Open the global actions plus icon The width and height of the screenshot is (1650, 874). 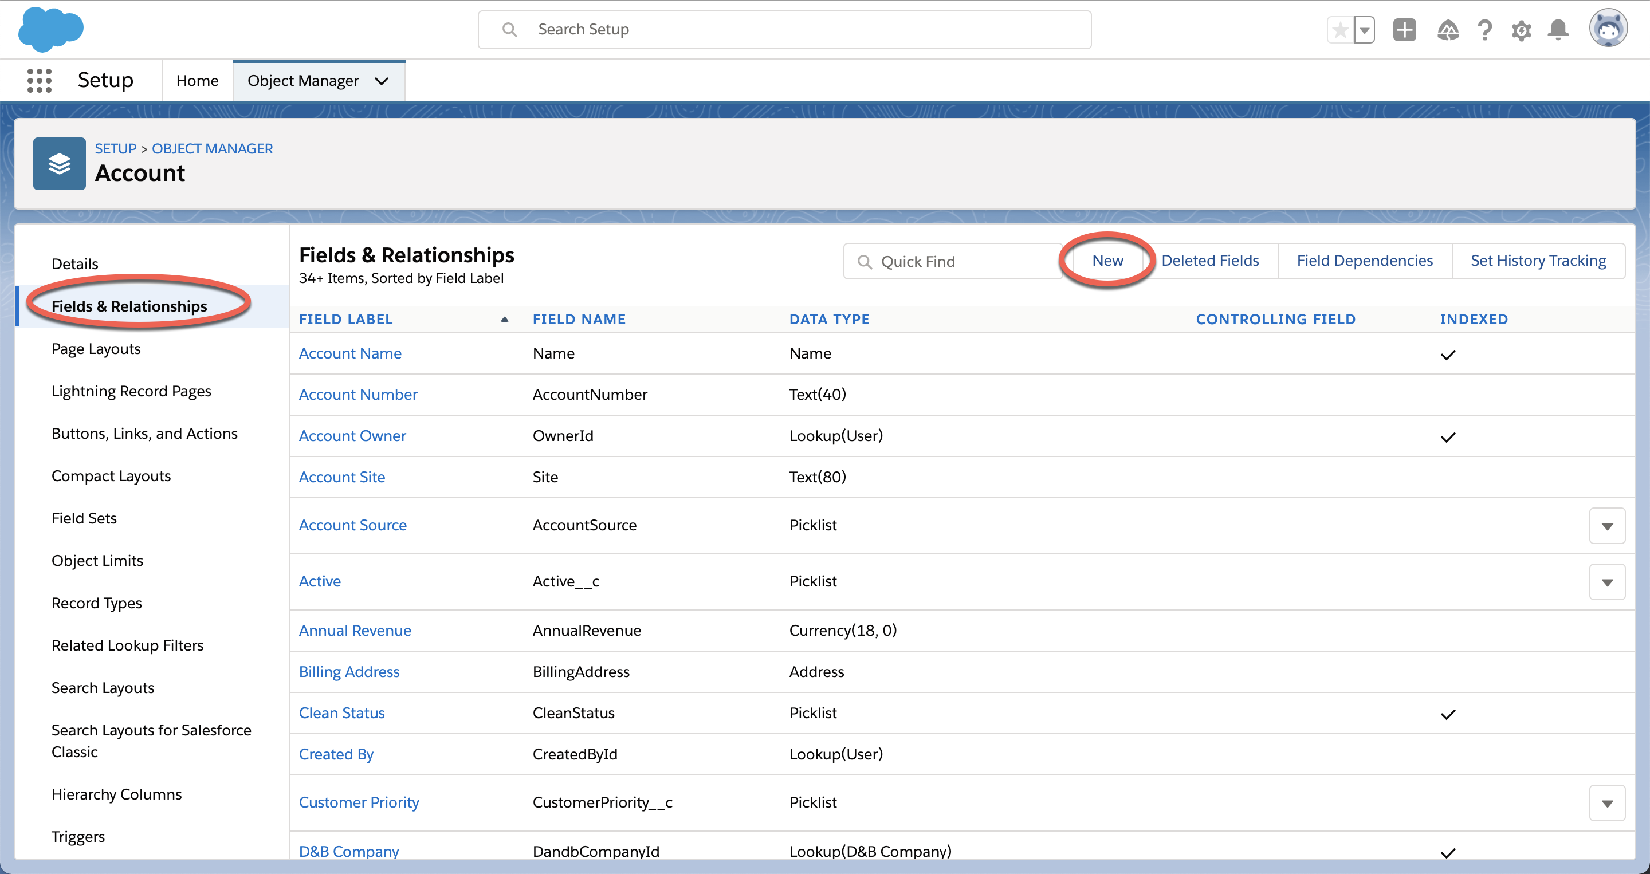point(1404,30)
